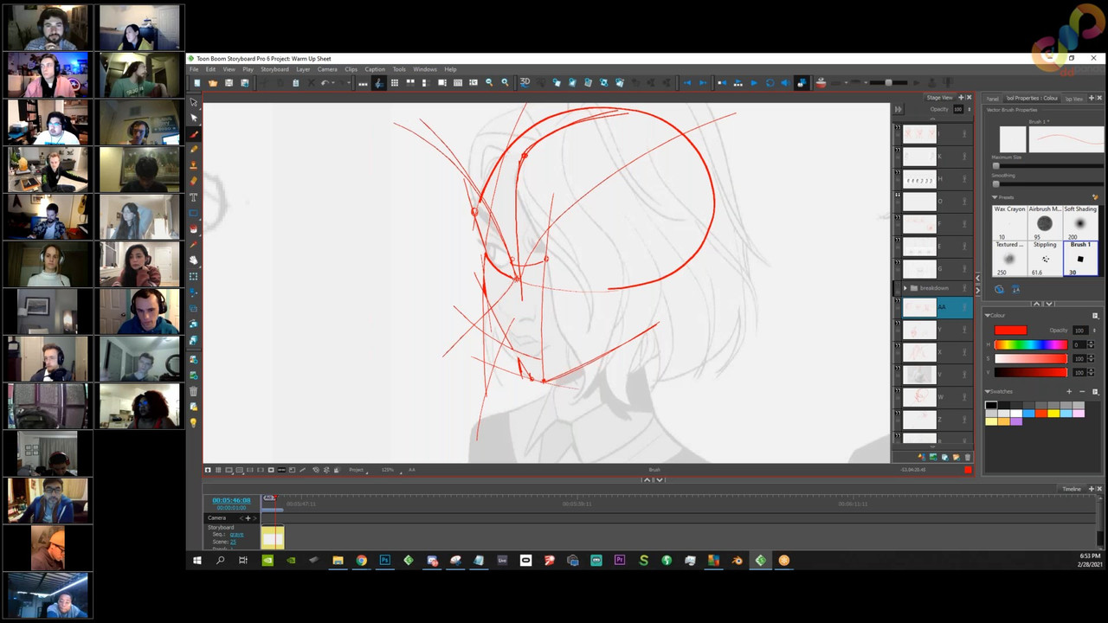Viewport: 1108px width, 623px height.
Task: Switch to the Tool Properties : Colour tab
Action: 1032,98
